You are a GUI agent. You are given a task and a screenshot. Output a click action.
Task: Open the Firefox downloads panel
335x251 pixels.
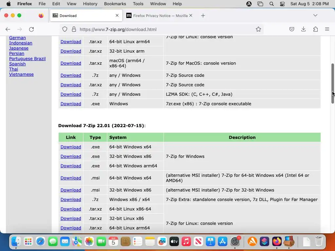click(303, 29)
